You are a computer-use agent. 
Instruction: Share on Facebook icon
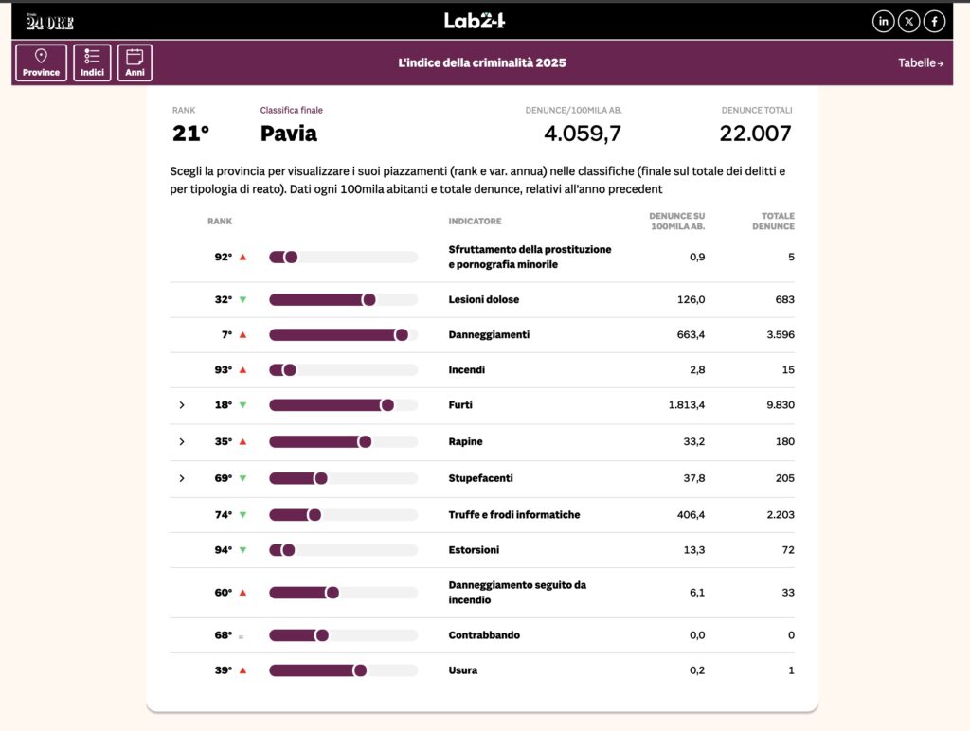point(934,21)
